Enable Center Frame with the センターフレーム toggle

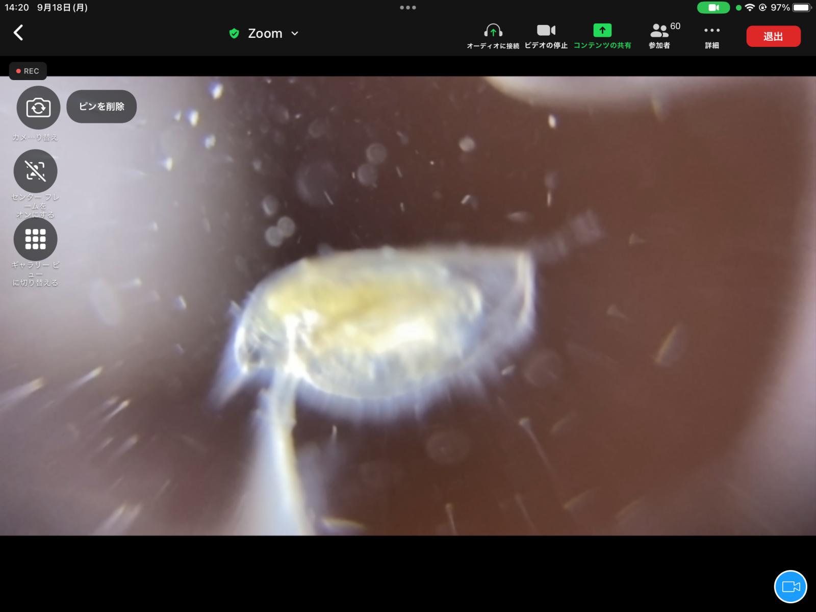36,171
